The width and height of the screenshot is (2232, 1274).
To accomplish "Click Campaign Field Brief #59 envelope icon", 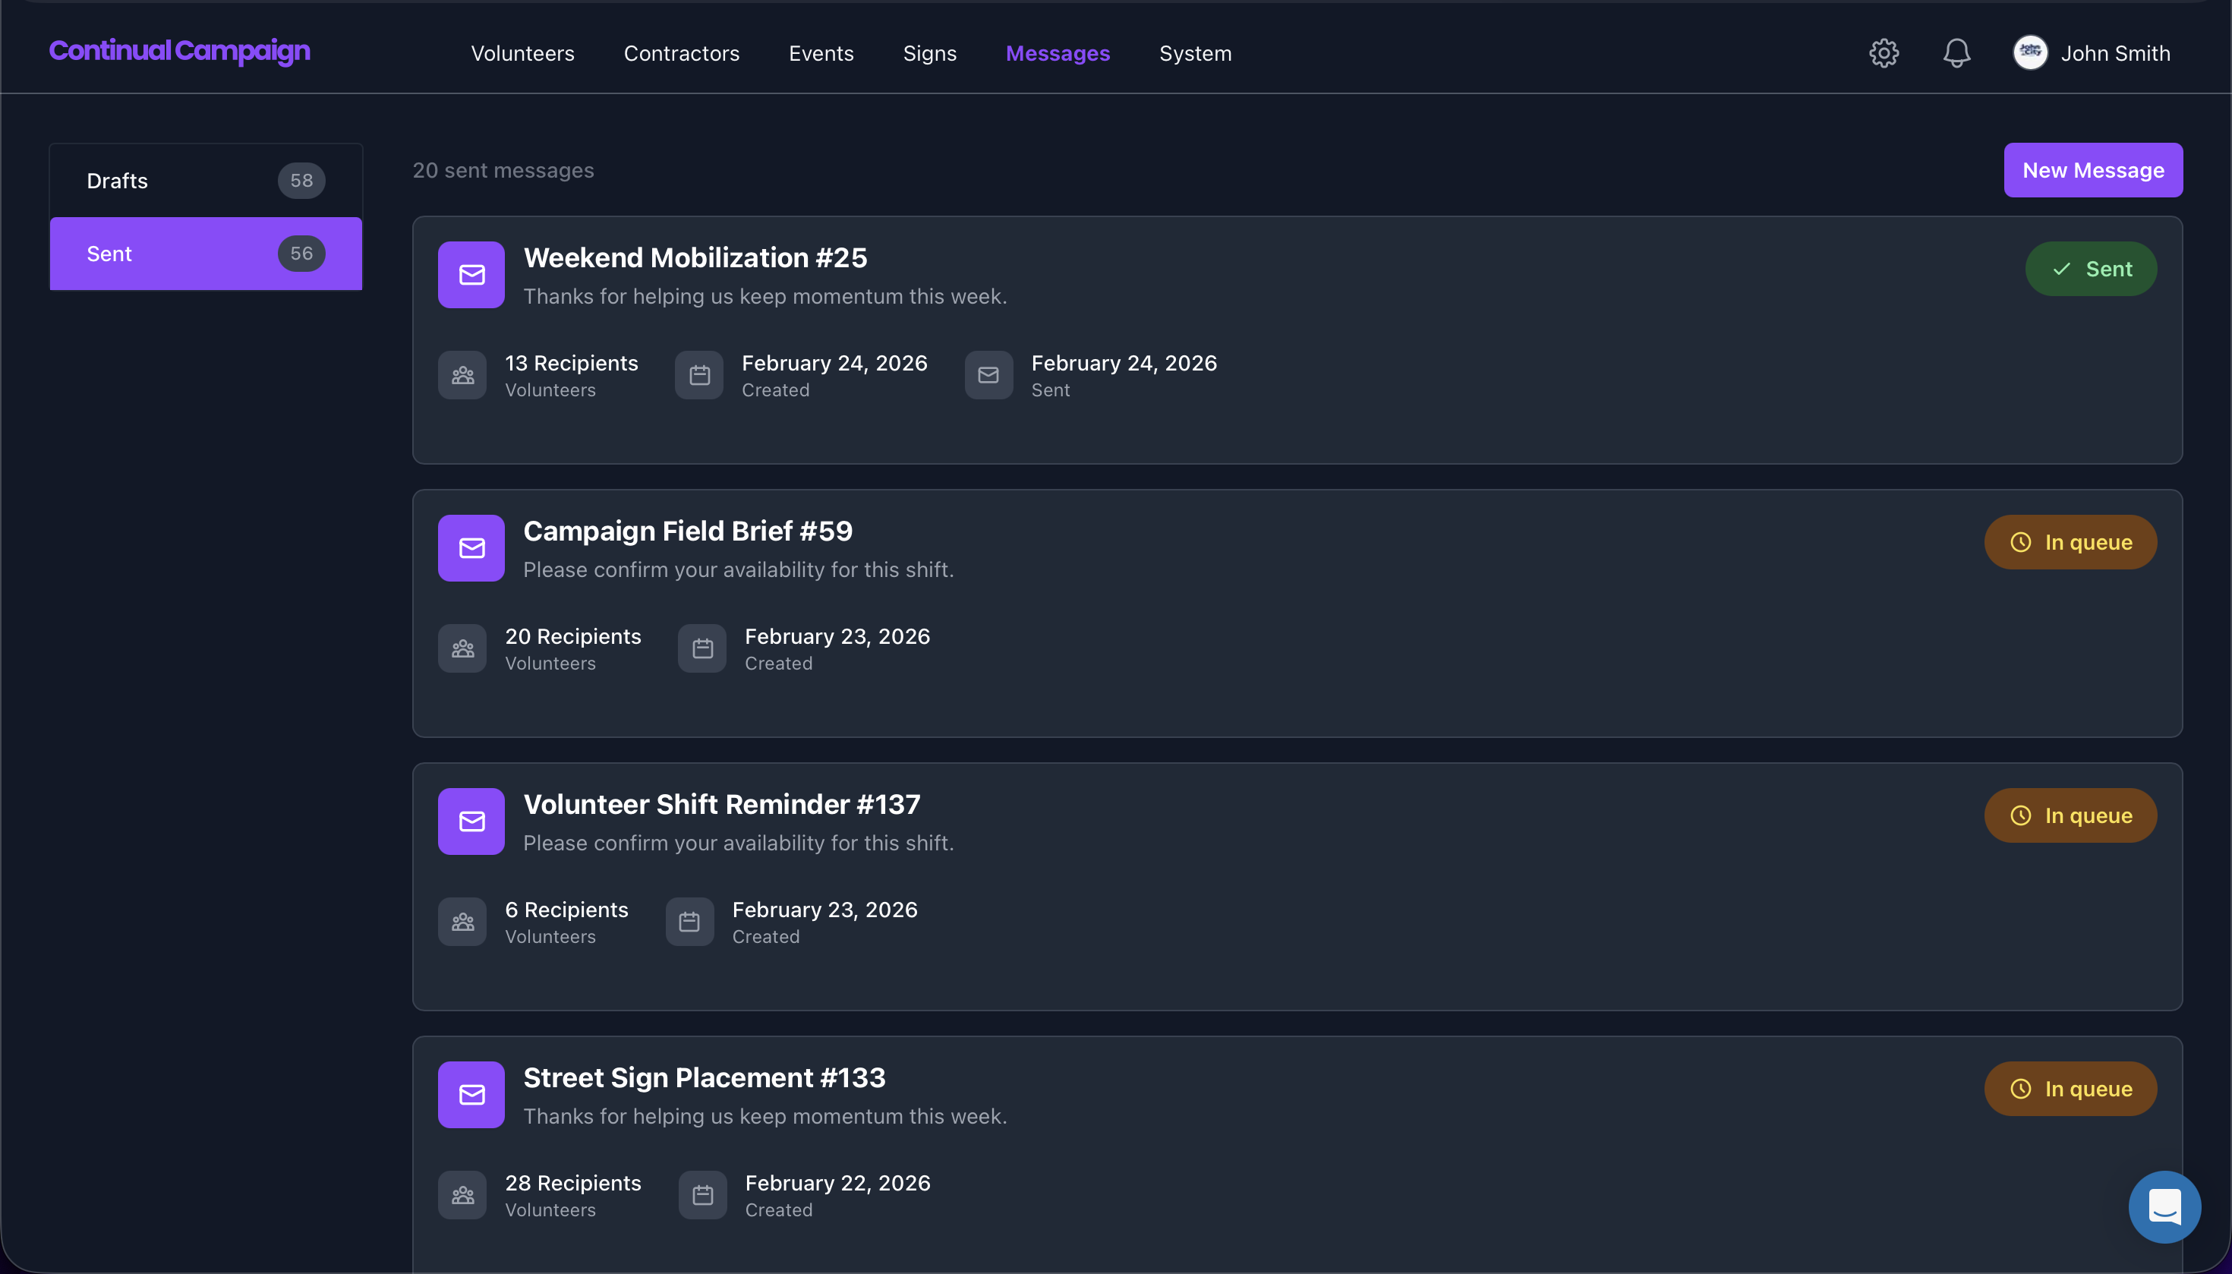I will 471,549.
